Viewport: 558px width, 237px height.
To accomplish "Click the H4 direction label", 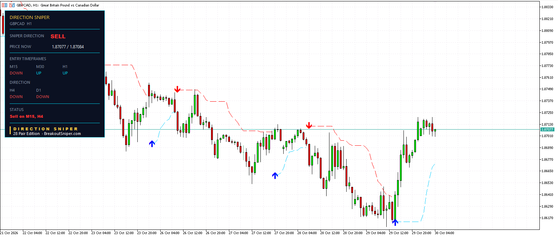I will click(12, 90).
